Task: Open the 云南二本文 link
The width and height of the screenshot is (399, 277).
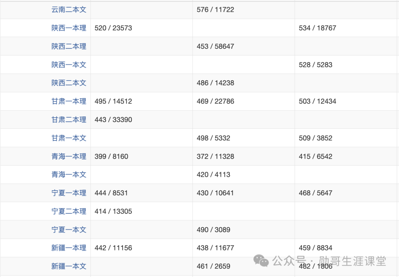Action: click(x=69, y=10)
